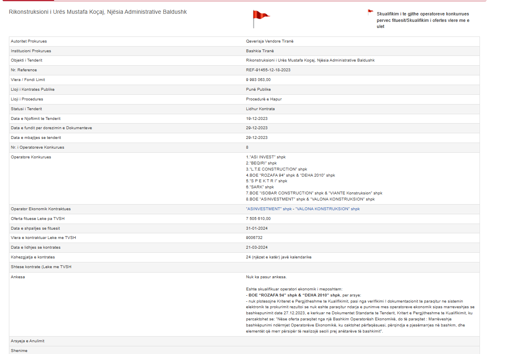Click the value Procedurë e Hapur

click(264, 99)
